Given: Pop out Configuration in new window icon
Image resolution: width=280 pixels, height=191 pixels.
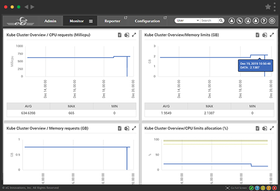Looking at the screenshot, I should click(165, 17).
